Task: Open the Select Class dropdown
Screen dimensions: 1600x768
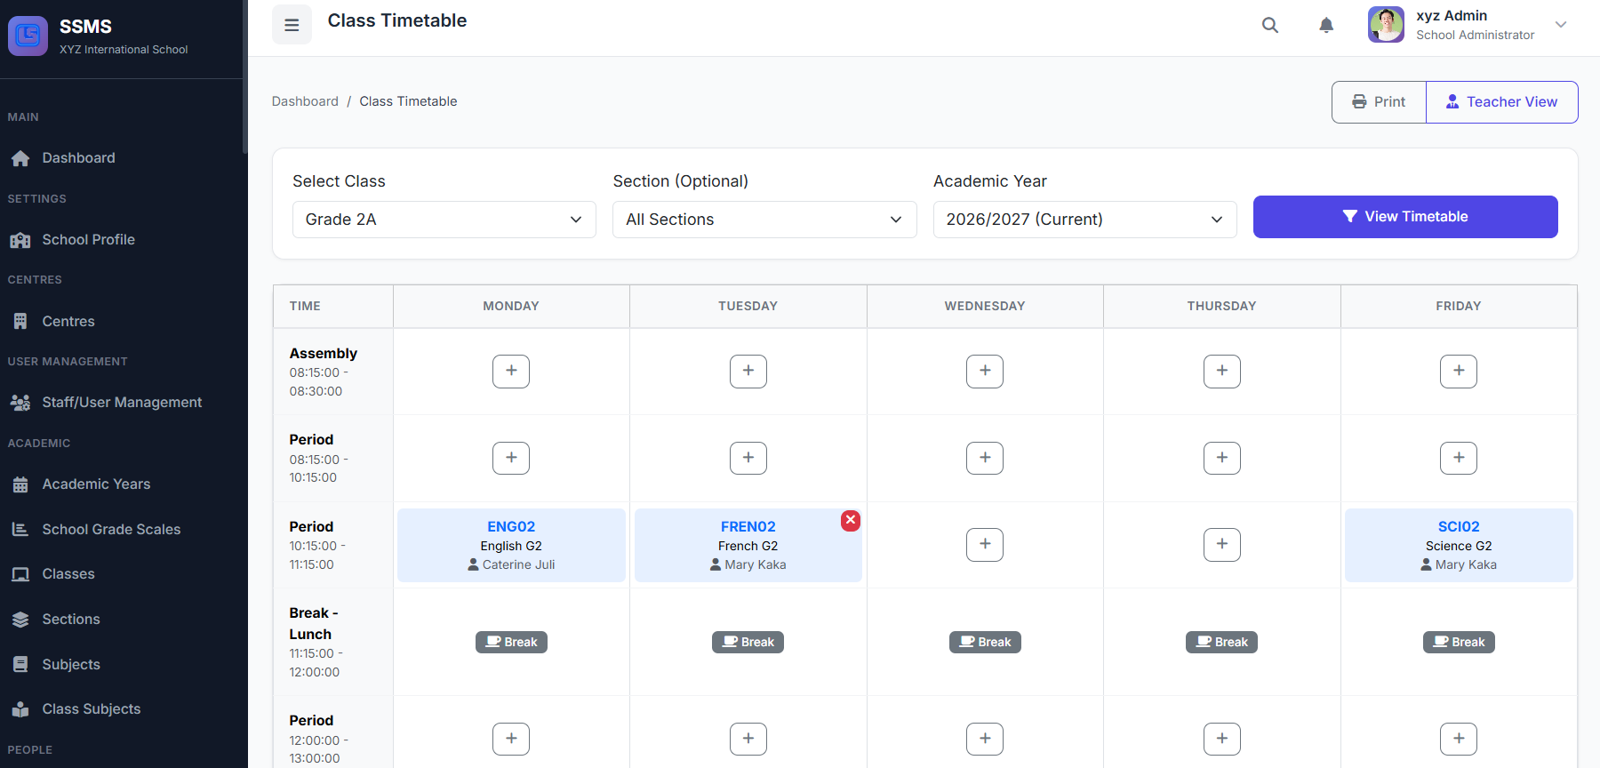Action: coord(444,220)
